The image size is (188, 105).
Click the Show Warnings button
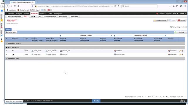pos(160,20)
